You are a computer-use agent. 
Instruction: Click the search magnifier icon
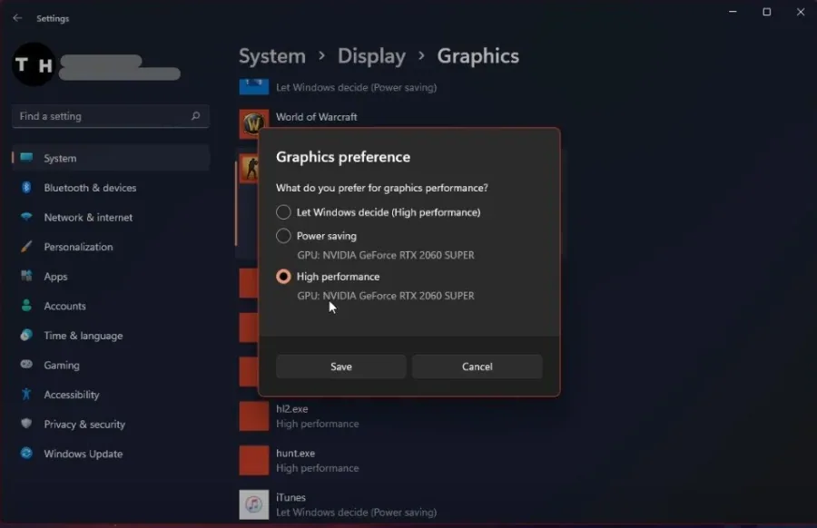click(x=195, y=115)
